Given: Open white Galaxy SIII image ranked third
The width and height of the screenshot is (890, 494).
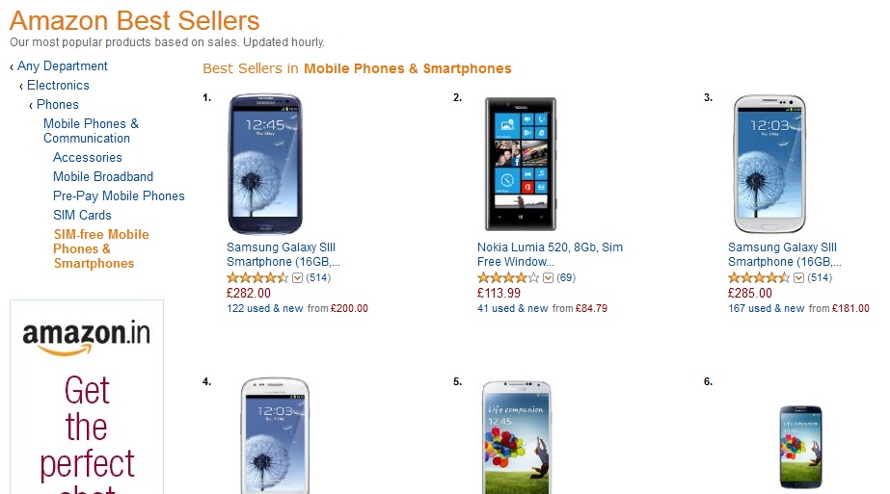Looking at the screenshot, I should click(x=770, y=165).
